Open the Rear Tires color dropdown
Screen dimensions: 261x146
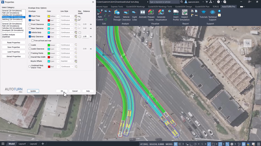click(53, 20)
